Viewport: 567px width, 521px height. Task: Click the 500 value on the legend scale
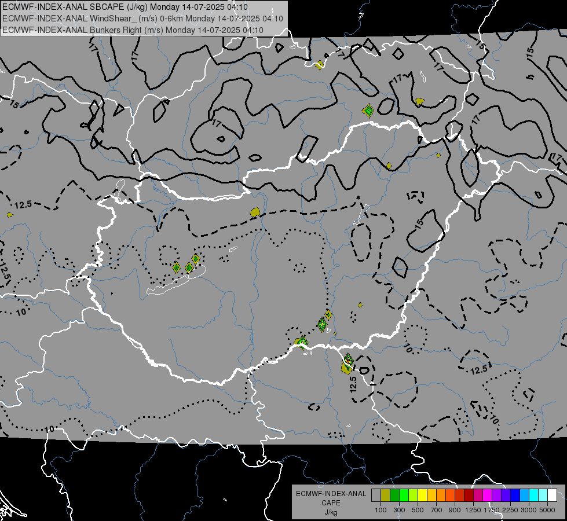pos(418,510)
